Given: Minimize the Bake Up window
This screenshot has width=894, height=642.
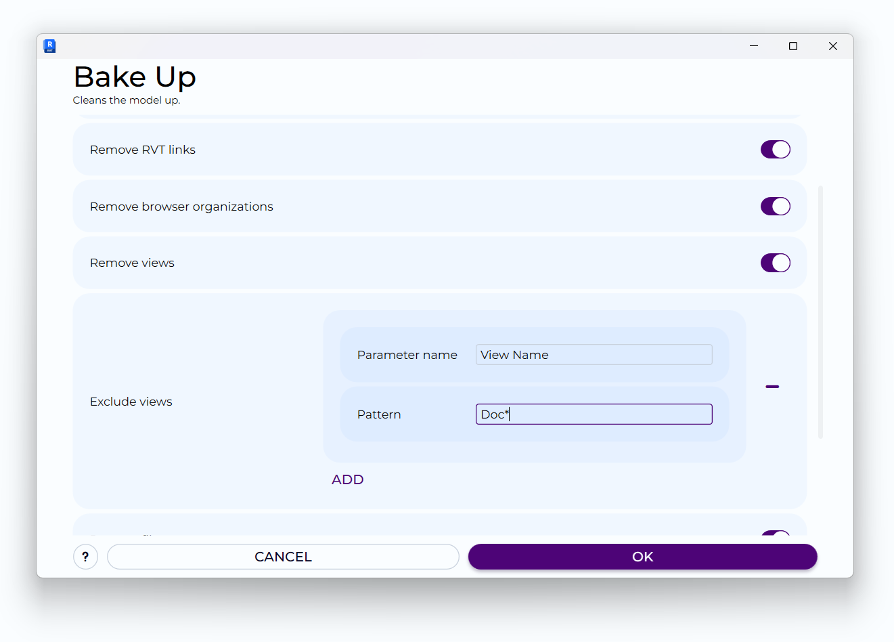Looking at the screenshot, I should click(x=754, y=46).
